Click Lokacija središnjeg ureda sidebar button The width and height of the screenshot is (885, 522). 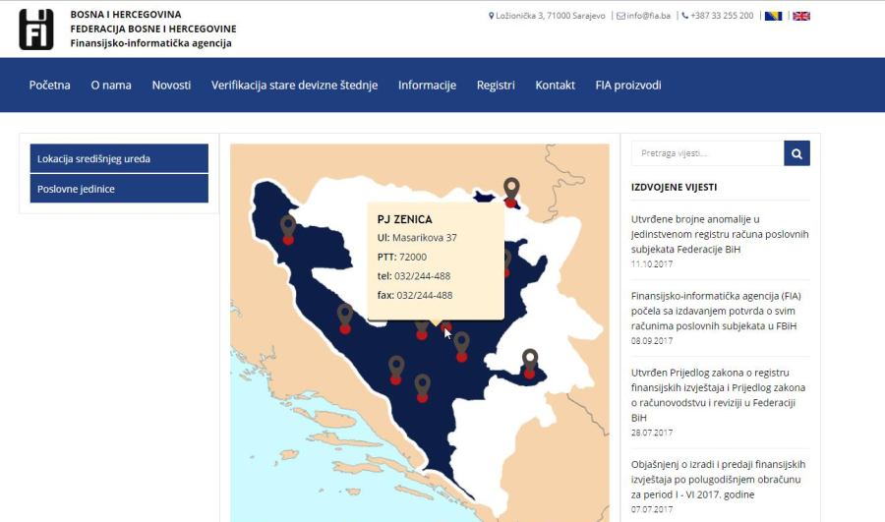coord(118,158)
